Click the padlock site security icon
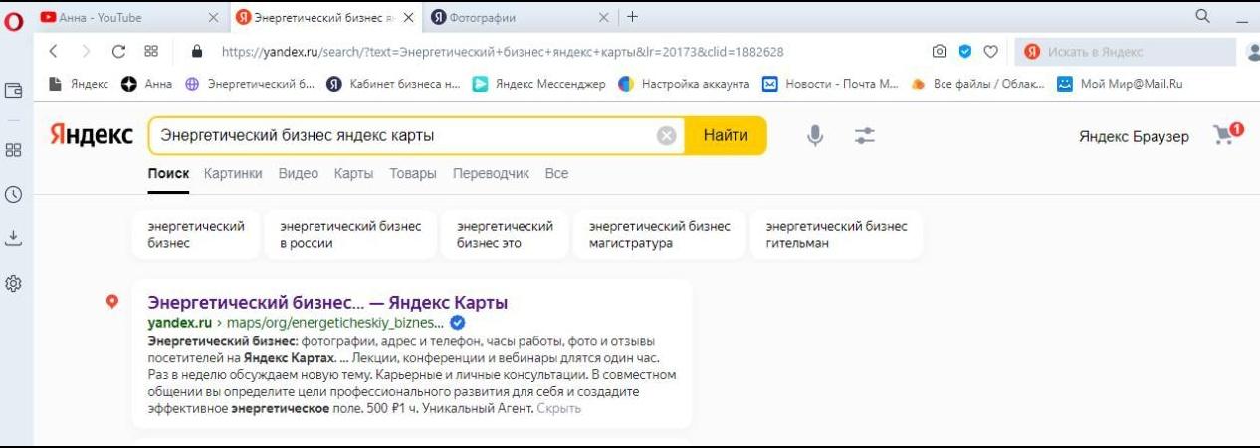Image resolution: width=1260 pixels, height=448 pixels. click(197, 51)
